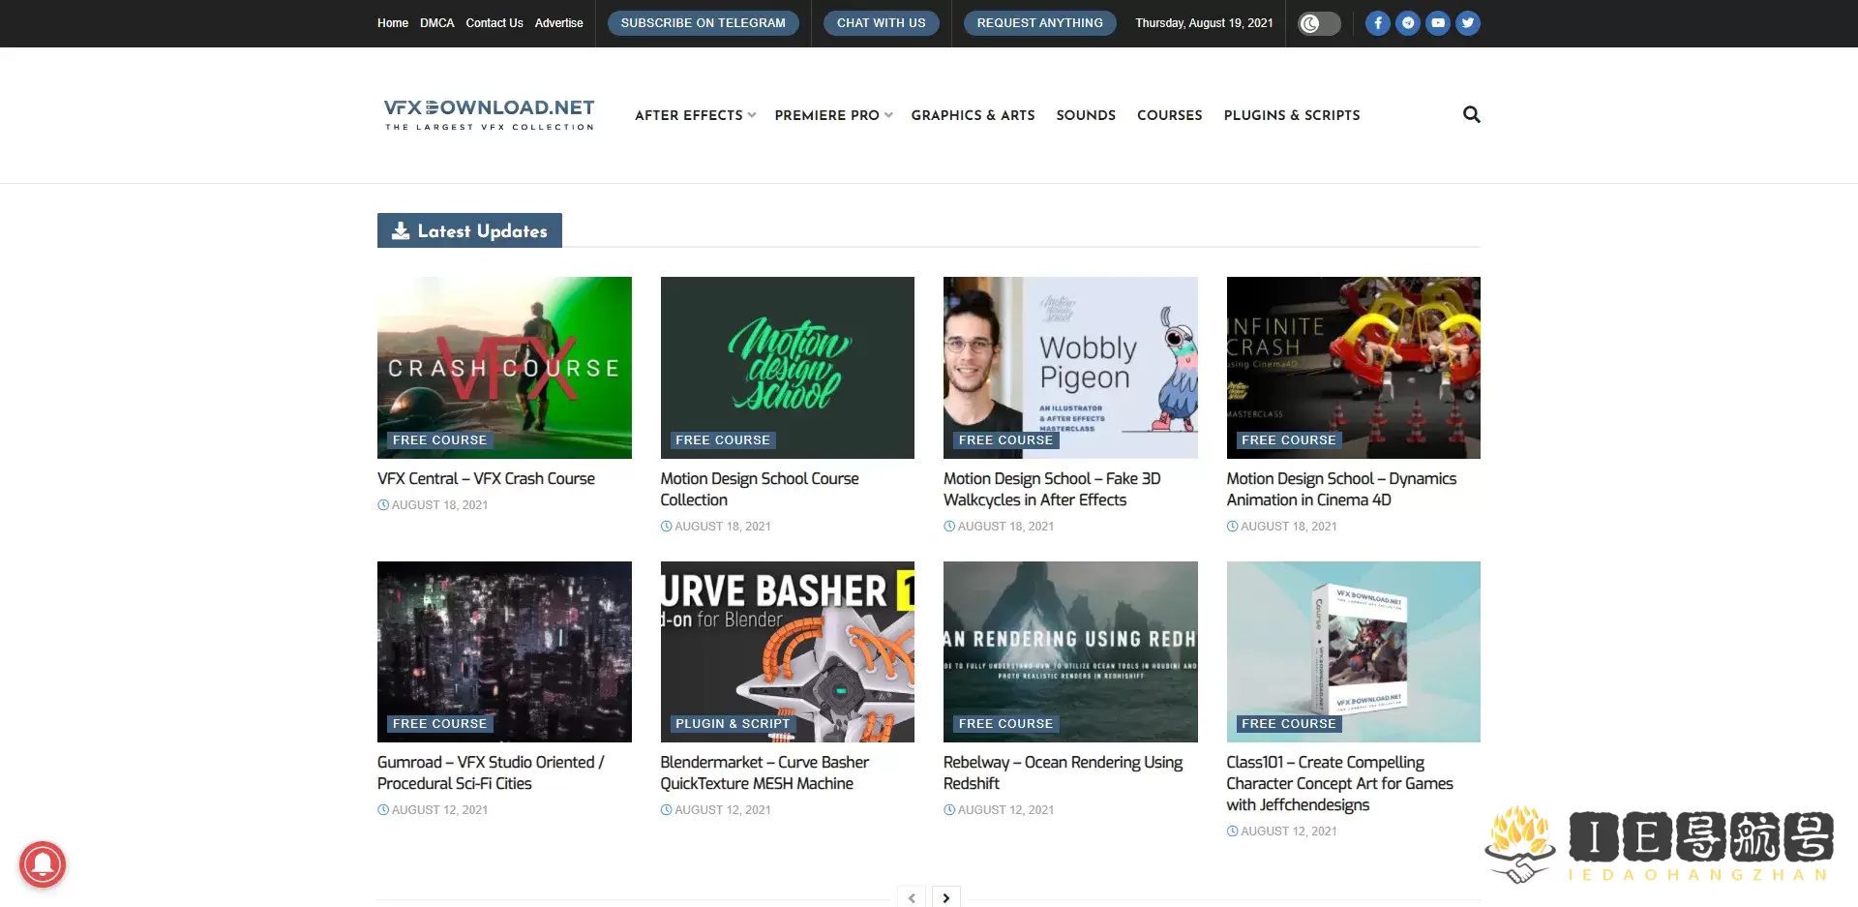Viewport: 1858px width, 907px height.
Task: Open the DMCA page link
Action: (436, 23)
